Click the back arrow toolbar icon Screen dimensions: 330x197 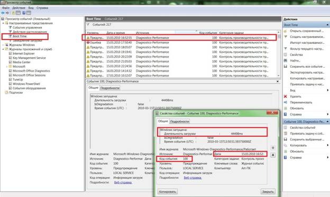[3, 13]
